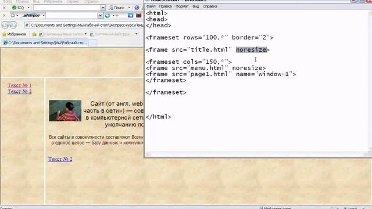
Task: Click the blue round search icon on Ashampoo toolbar
Action: tap(108, 16)
